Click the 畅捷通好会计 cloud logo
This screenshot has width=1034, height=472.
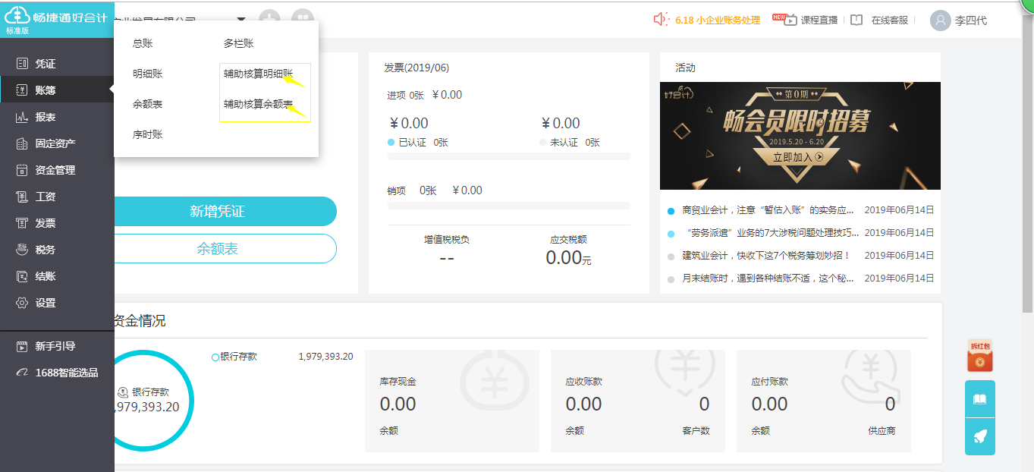(x=17, y=16)
